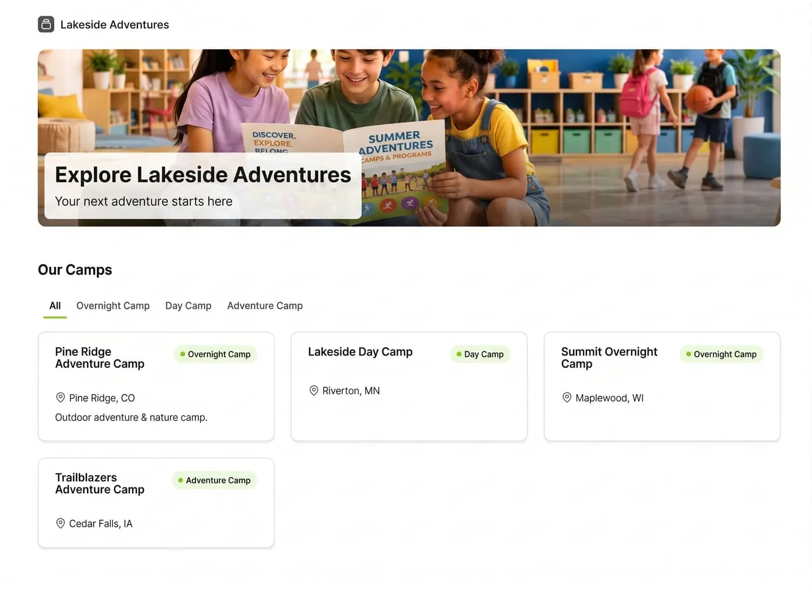
Task: Click 'Your next adventure starts here' subtitle
Action: point(144,201)
